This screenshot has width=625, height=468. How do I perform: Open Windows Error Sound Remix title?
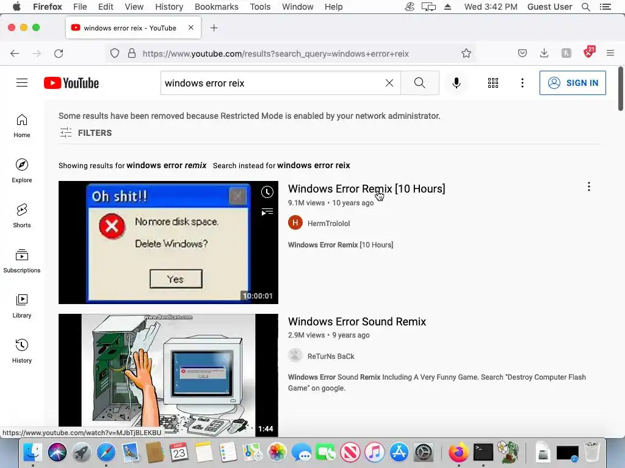click(x=356, y=322)
